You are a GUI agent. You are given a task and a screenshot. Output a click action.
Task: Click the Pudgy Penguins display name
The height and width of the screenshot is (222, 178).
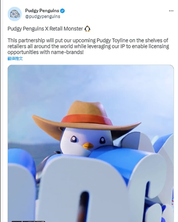(x=42, y=11)
